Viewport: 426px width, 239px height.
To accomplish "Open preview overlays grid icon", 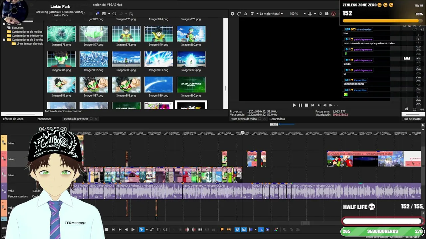I will (x=310, y=14).
